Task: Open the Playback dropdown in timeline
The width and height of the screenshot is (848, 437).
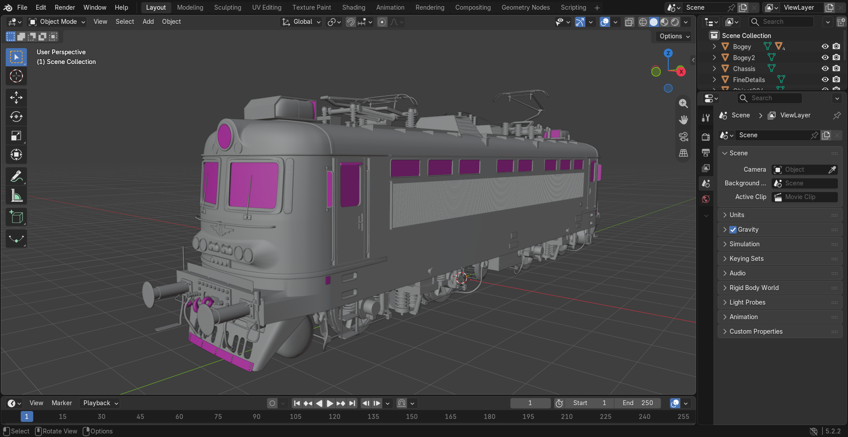Action: pos(101,403)
